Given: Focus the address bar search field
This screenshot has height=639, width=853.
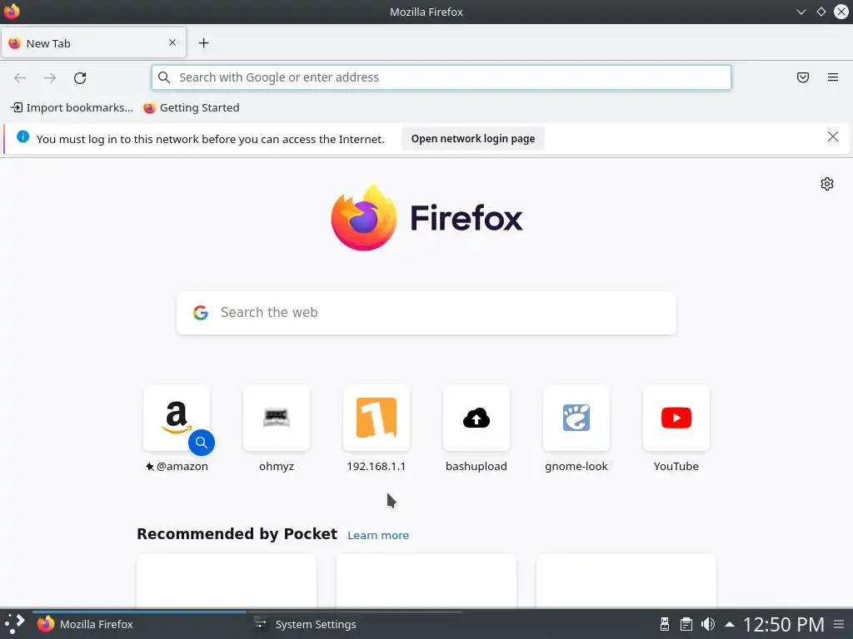Looking at the screenshot, I should click(441, 77).
